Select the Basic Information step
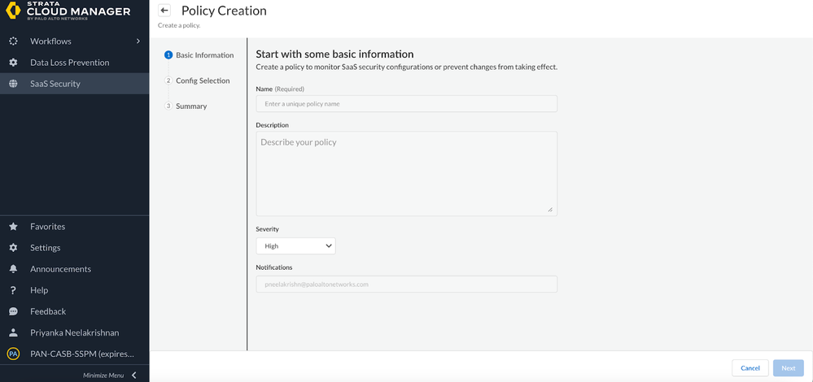 [203, 55]
